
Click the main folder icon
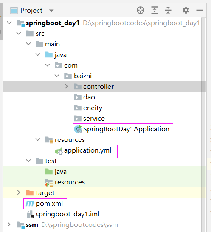coord(39,44)
